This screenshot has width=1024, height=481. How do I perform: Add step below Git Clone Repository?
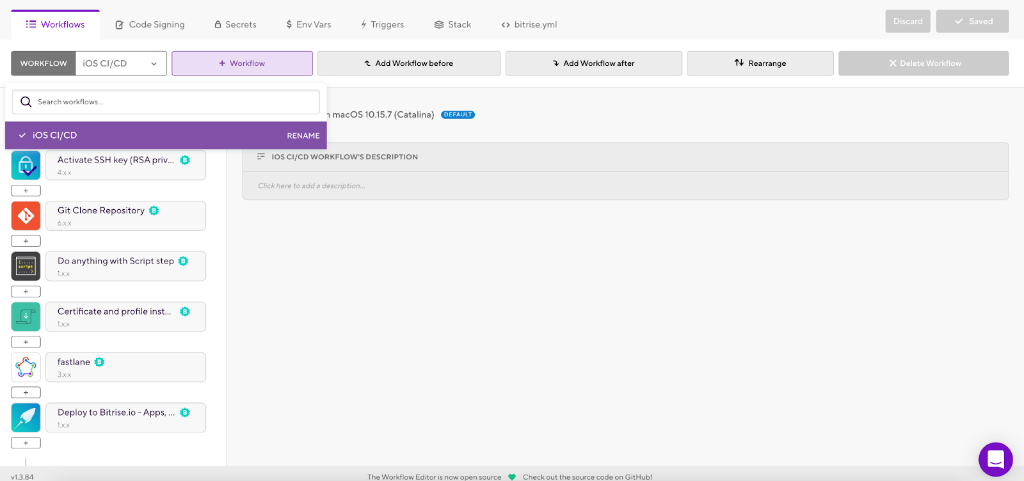[x=26, y=241]
